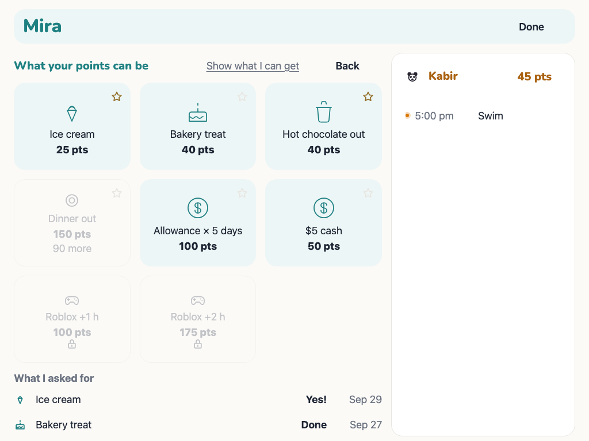The width and height of the screenshot is (589, 441).
Task: Click the Ice cream request row text
Action: pyautogui.click(x=58, y=400)
